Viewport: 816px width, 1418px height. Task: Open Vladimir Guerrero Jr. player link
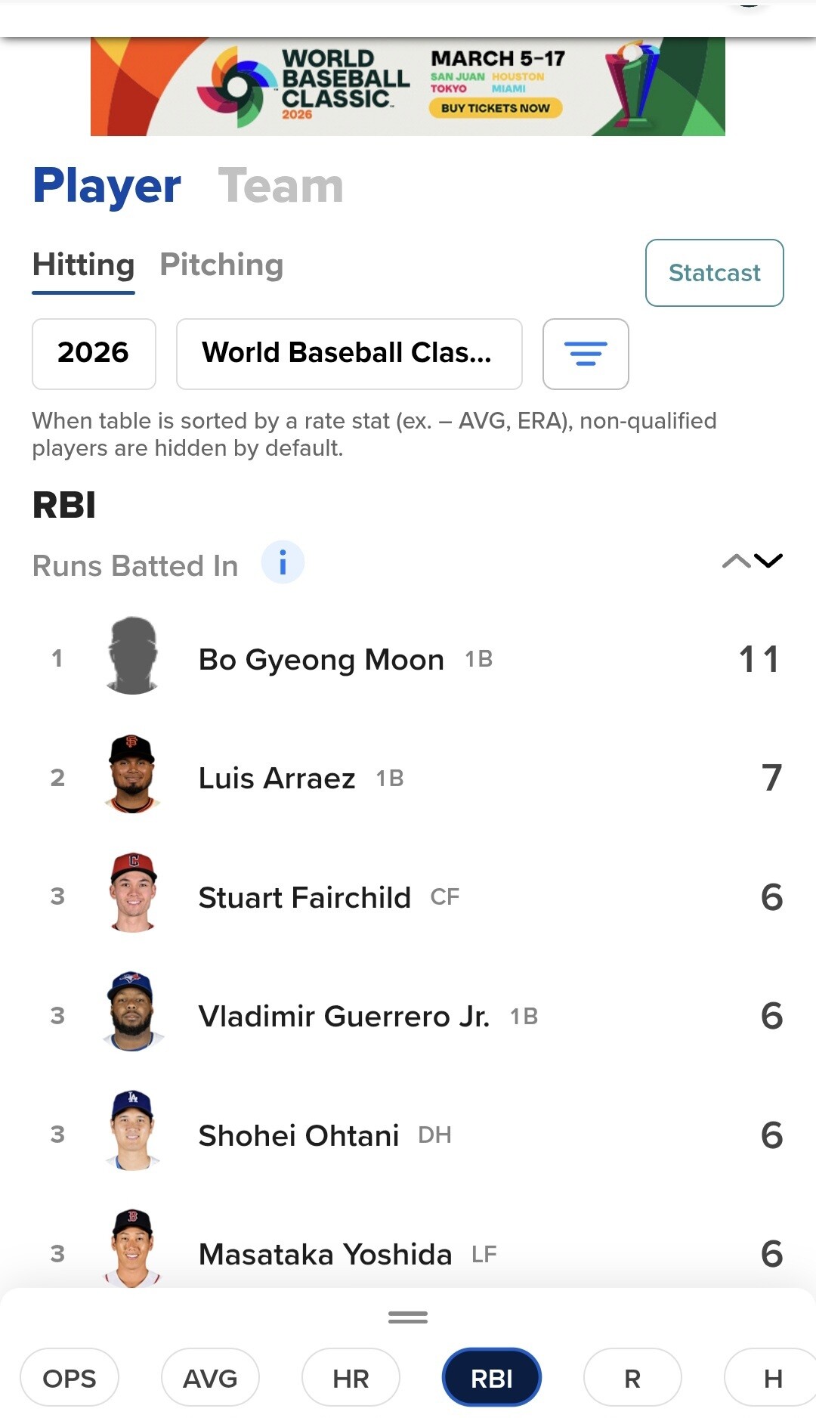pos(344,1017)
